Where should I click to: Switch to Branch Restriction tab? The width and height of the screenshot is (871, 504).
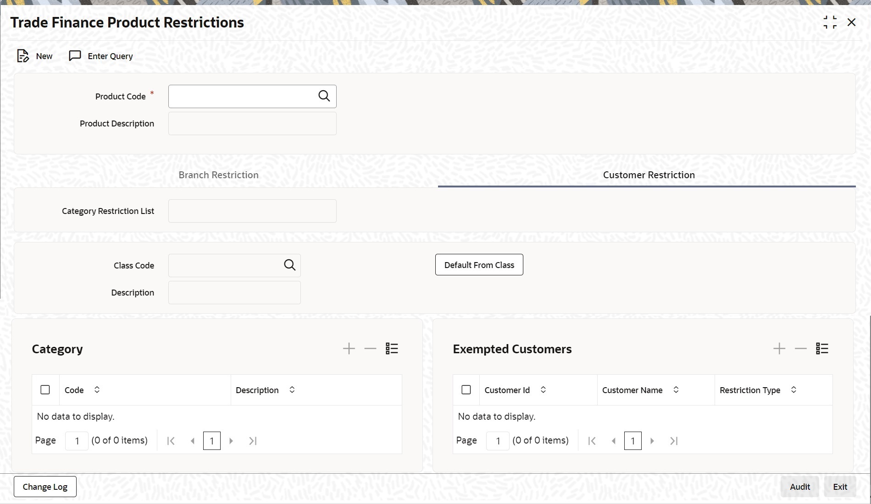click(218, 175)
